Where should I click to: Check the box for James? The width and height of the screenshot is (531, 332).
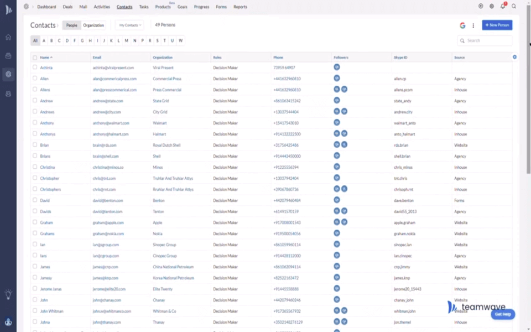[34, 266]
